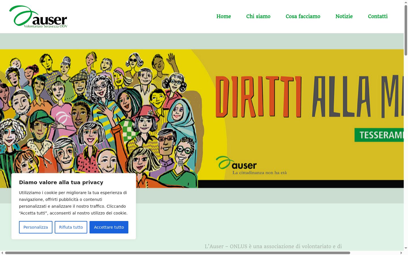Open the Chi siamo menu item
This screenshot has width=408, height=255.
click(x=258, y=16)
